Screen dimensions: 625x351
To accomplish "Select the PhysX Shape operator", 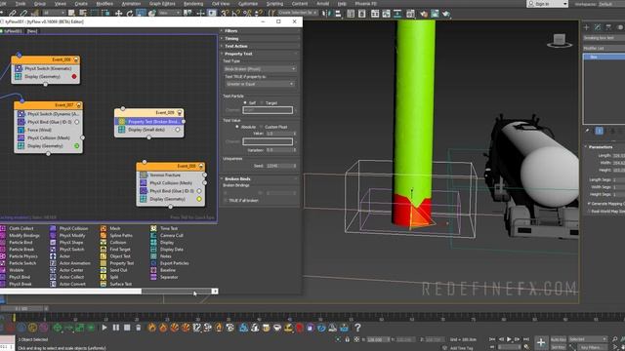I will pos(67,243).
